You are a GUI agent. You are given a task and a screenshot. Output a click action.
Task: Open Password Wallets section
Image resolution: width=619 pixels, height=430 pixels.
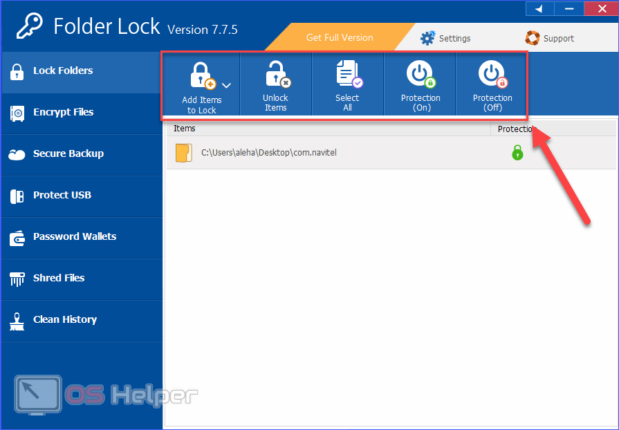tap(74, 236)
